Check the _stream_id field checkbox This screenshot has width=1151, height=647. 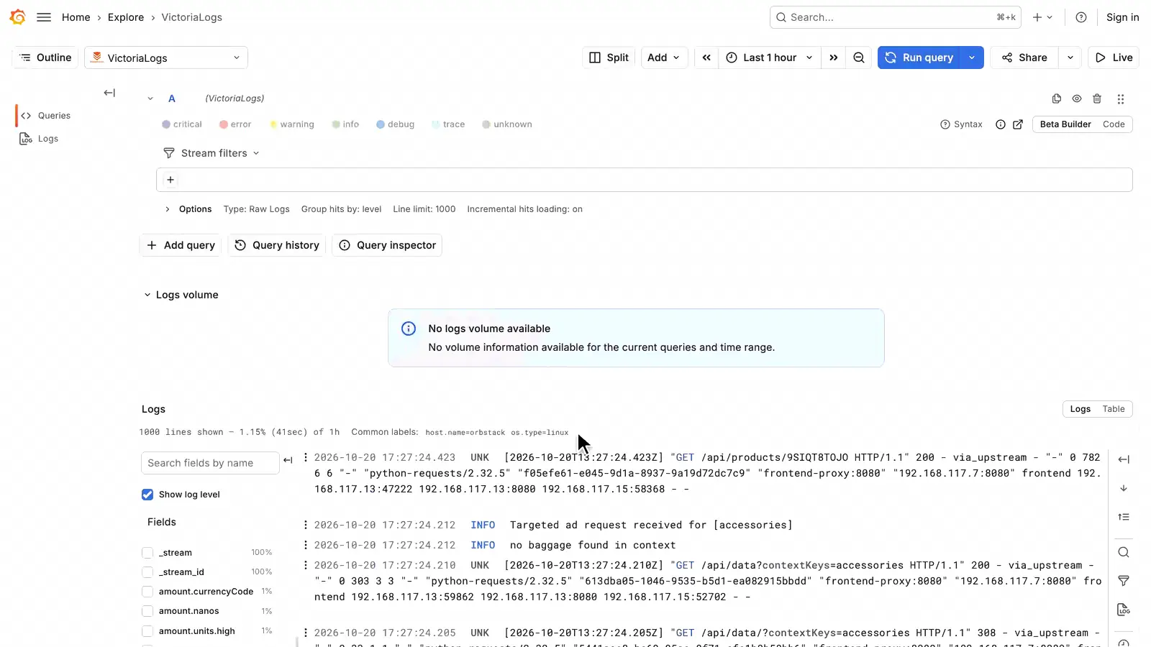(147, 572)
